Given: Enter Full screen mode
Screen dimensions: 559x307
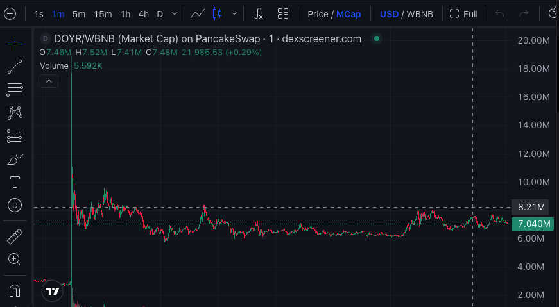Looking at the screenshot, I should pyautogui.click(x=463, y=14).
